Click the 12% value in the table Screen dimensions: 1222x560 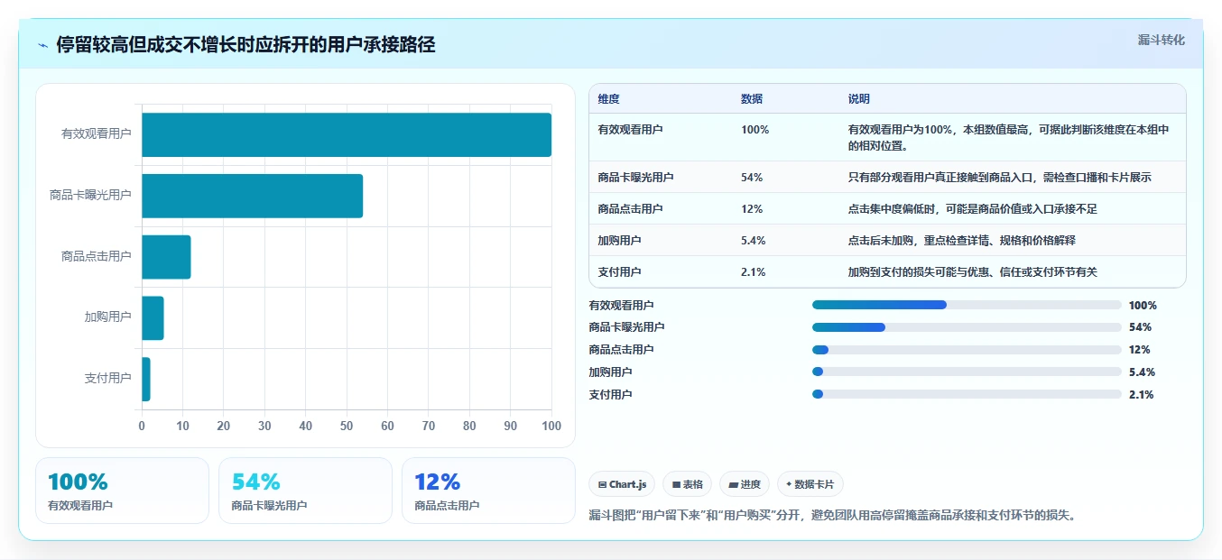click(752, 209)
